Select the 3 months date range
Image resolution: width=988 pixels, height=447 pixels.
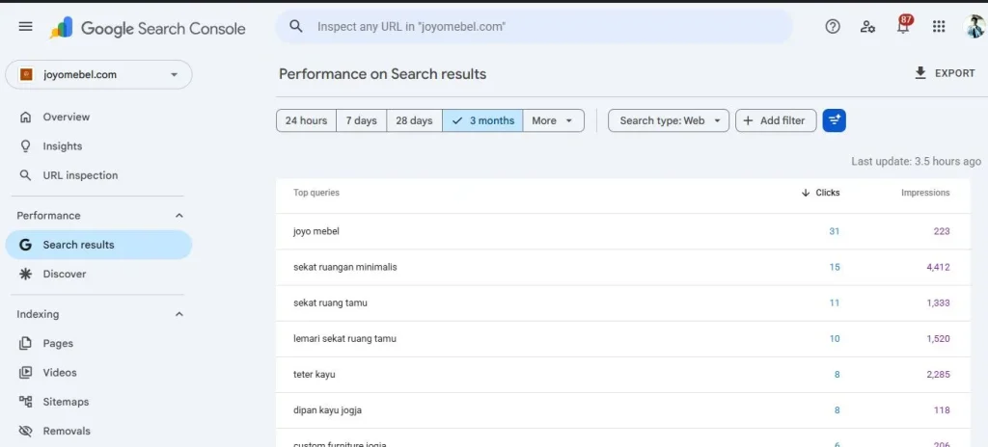pyautogui.click(x=482, y=120)
